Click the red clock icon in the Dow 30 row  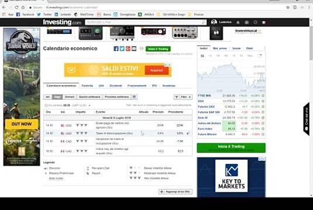tap(263, 118)
